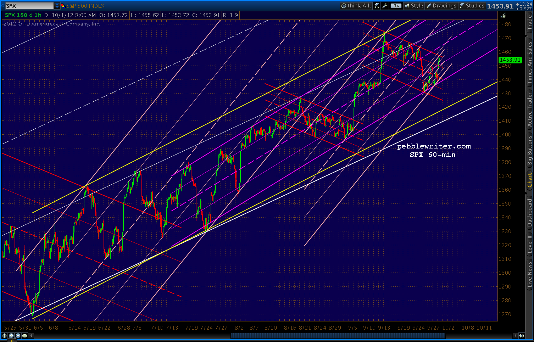Screen dimensions: 534x342
Task: Click the 8/2 date axis label
Action: pyautogui.click(x=239, y=328)
